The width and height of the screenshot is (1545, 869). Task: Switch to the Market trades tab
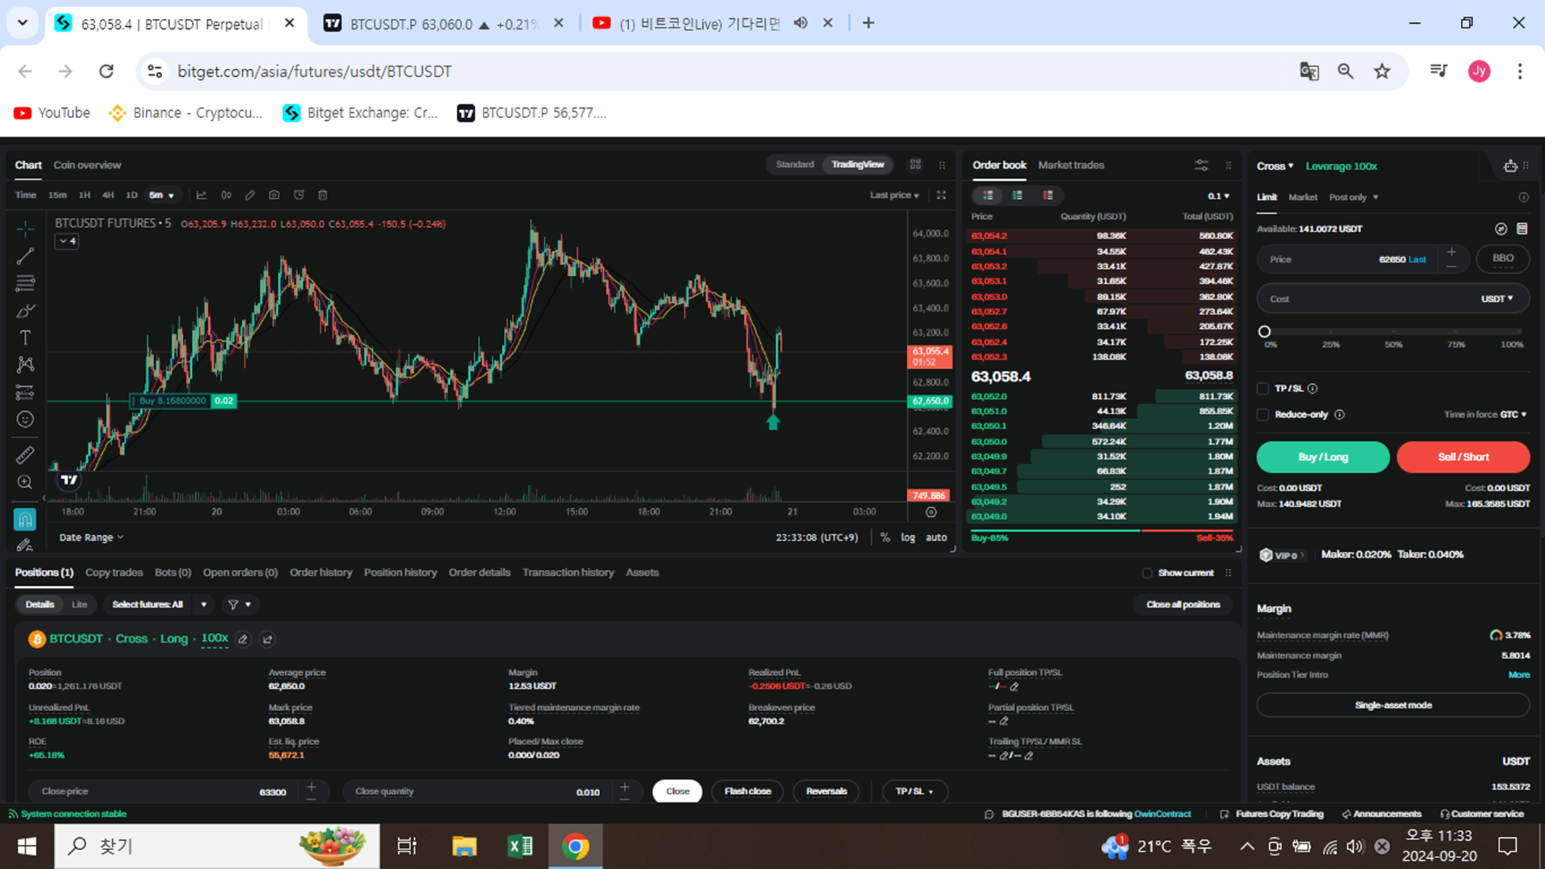(x=1071, y=165)
